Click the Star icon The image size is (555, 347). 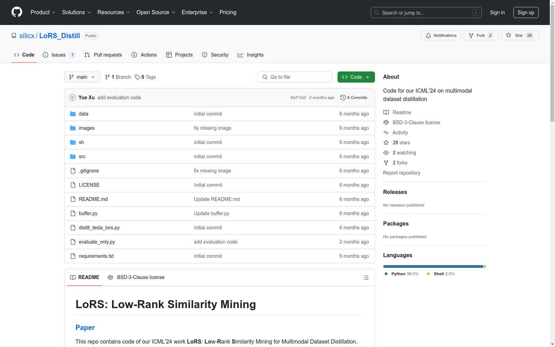[x=509, y=35]
